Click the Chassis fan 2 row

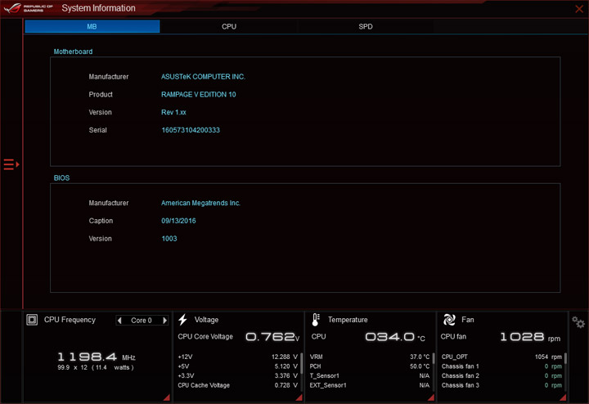click(501, 376)
